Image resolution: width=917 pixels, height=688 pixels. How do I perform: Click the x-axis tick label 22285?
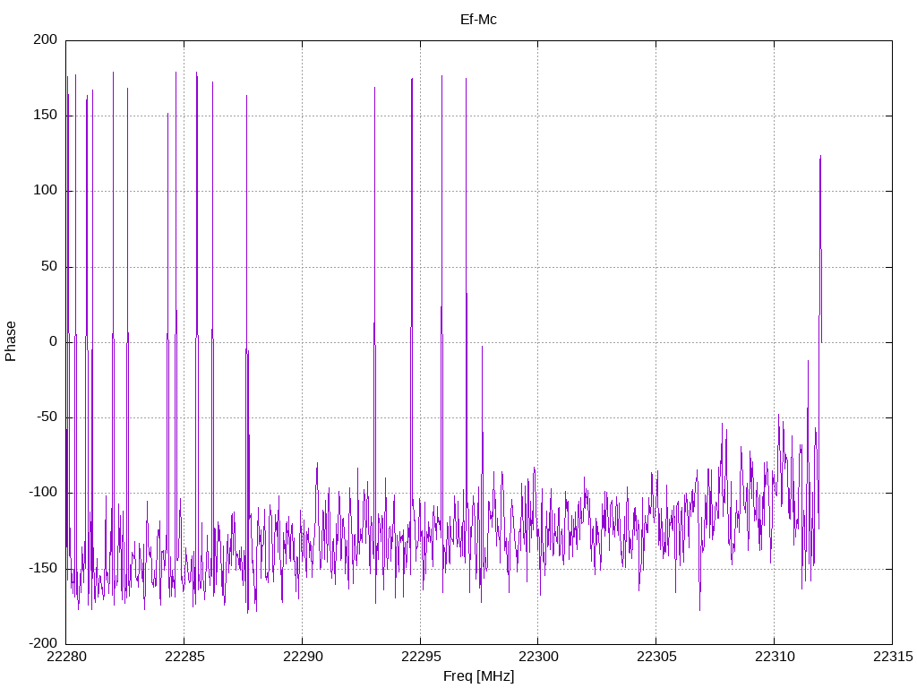[x=184, y=657]
